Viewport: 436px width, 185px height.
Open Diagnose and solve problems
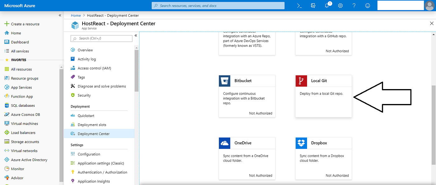101,86
